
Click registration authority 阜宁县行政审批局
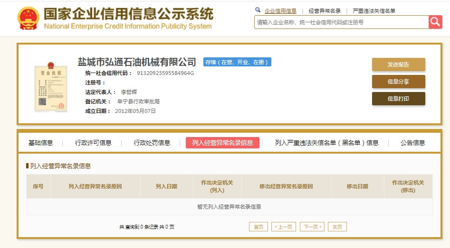[138, 101]
